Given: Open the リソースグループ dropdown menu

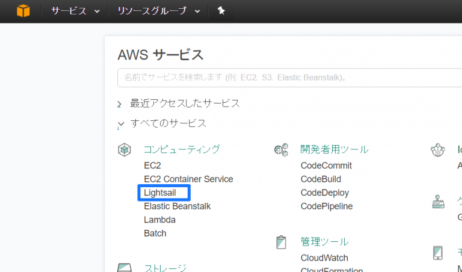Looking at the screenshot, I should tap(159, 11).
